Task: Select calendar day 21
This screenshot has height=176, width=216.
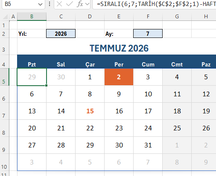Action: click(x=61, y=128)
